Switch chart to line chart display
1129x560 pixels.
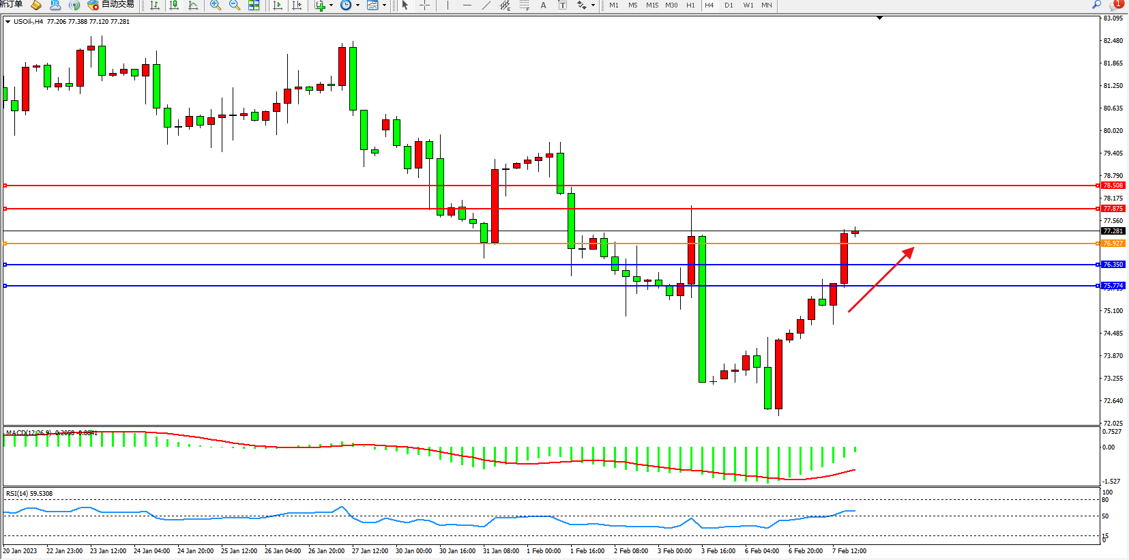[x=193, y=5]
